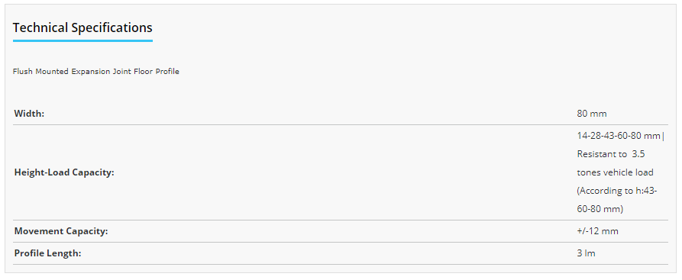This screenshot has width=682, height=280.
Task: Click the word Technical in the heading
Action: [40, 27]
